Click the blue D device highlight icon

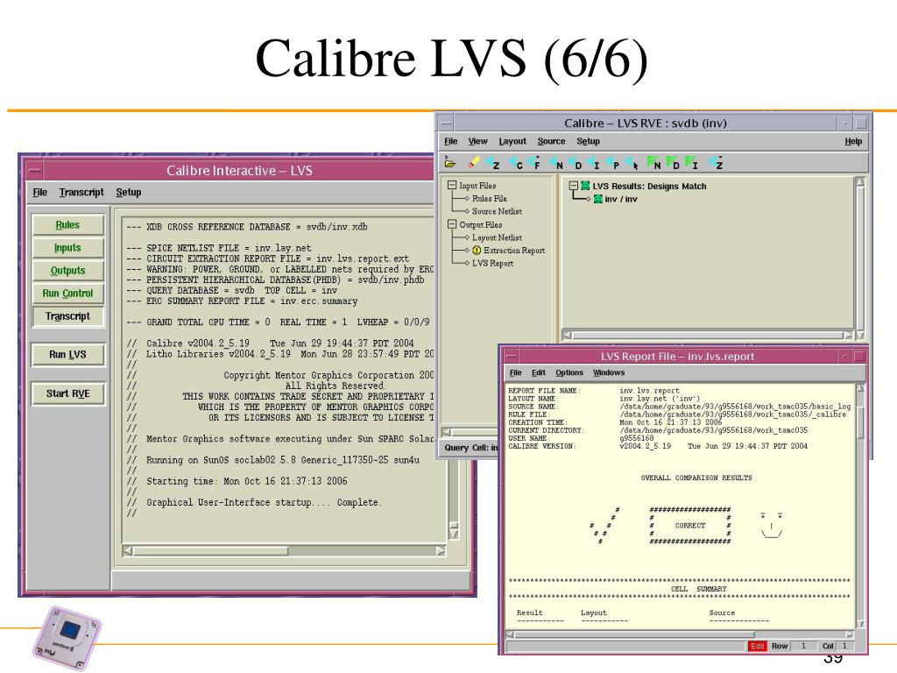[576, 164]
